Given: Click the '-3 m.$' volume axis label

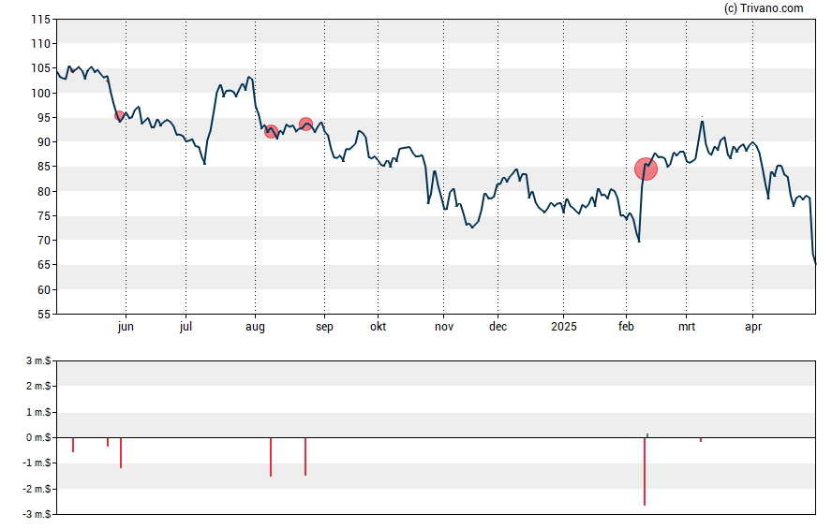Looking at the screenshot, I should [37, 514].
